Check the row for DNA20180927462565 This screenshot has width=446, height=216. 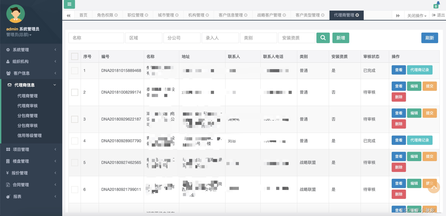(75, 162)
